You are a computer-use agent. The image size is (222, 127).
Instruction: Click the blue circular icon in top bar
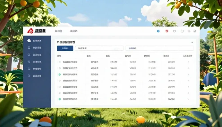coord(158,31)
